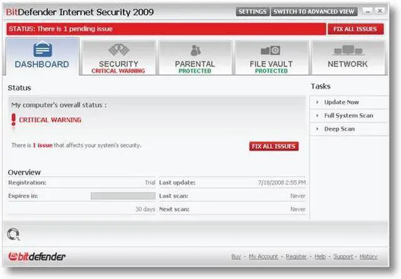Follow the Register link in footer
The height and width of the screenshot is (279, 401).
coord(296,256)
